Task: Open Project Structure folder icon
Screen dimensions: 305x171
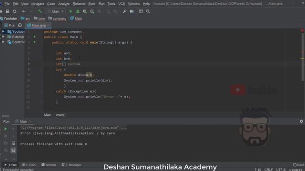Action: (x=132, y=11)
